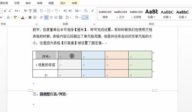Screen dimensions: 192x112
Task: Switch to the 邮件 tab
Action: pos(28,3)
